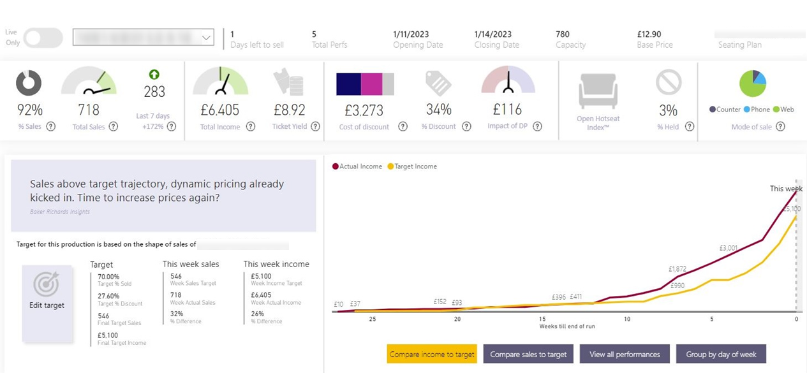
Task: Click help icon next to % Sales
Action: (x=51, y=126)
